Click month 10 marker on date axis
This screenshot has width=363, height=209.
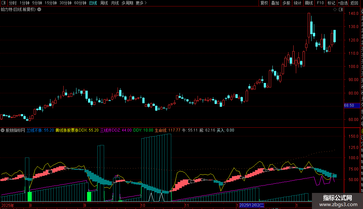(x=143, y=205)
